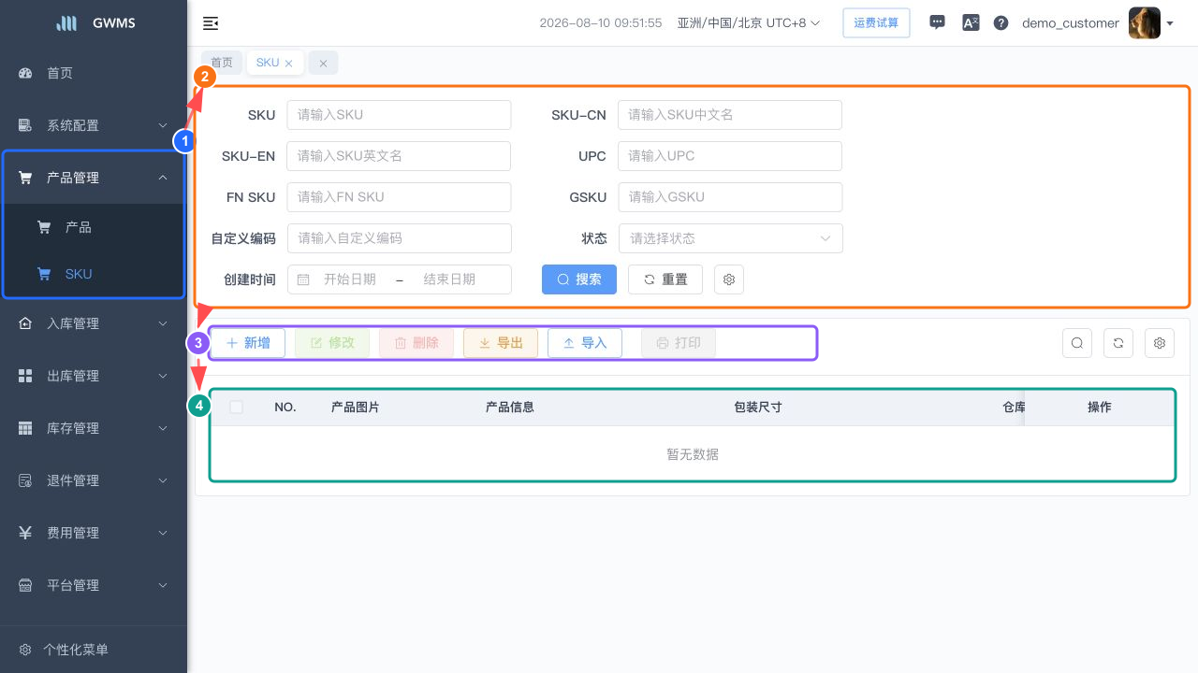Click the 出库管理 grid icon
Viewport: 1198px width, 673px height.
pos(25,376)
